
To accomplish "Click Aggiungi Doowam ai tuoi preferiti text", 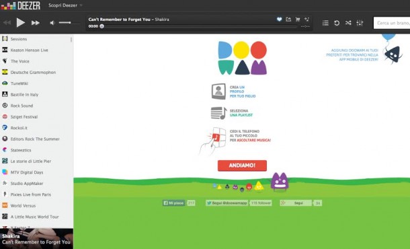I will click(x=352, y=55).
